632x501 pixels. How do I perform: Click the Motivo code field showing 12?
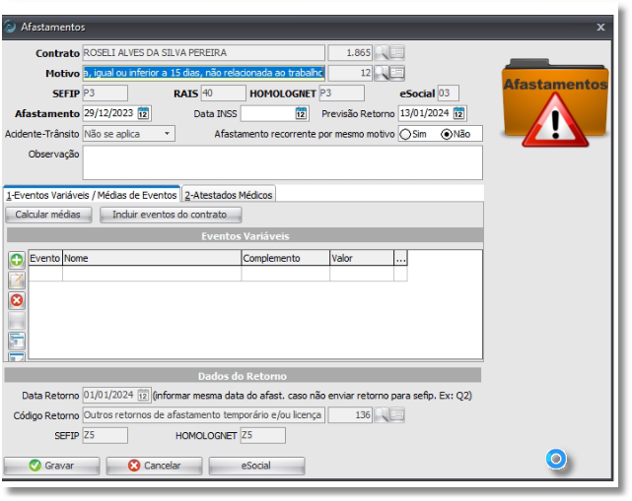(x=350, y=73)
